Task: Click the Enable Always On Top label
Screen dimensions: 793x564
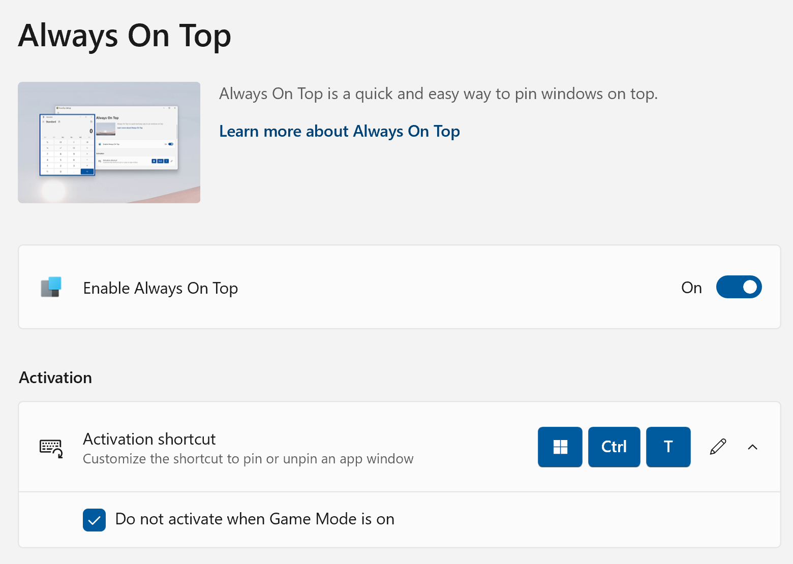Action: coord(161,288)
